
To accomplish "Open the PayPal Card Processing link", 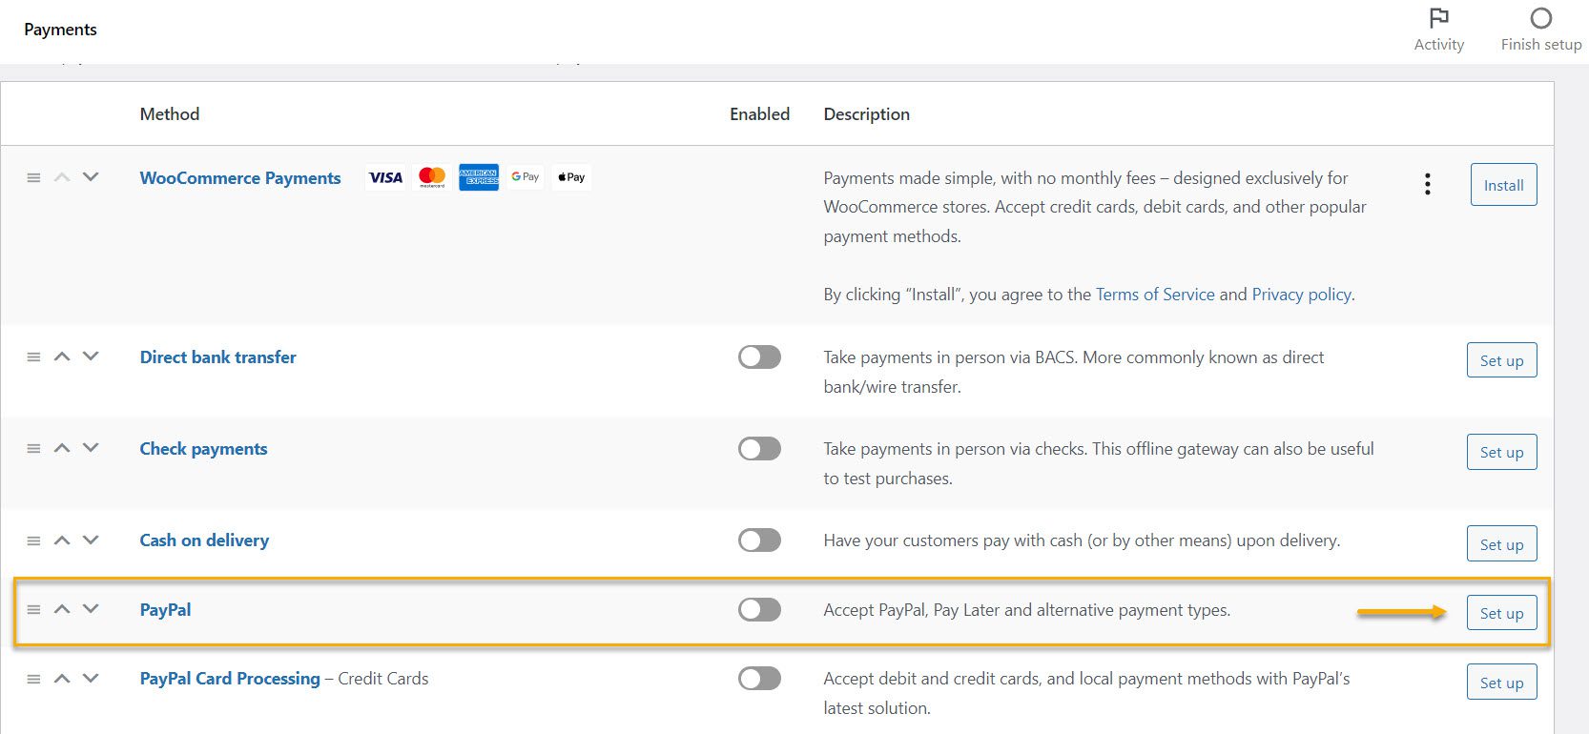I will point(230,679).
